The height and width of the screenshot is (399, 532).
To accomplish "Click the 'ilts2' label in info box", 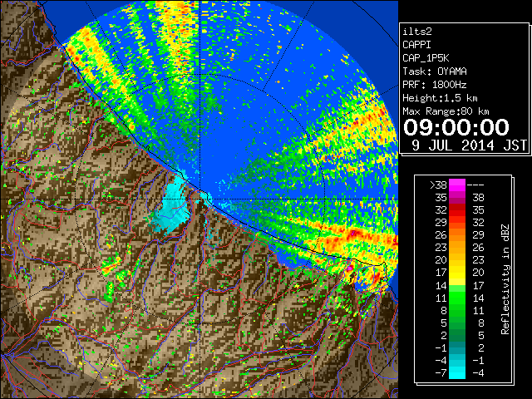I will [x=417, y=32].
